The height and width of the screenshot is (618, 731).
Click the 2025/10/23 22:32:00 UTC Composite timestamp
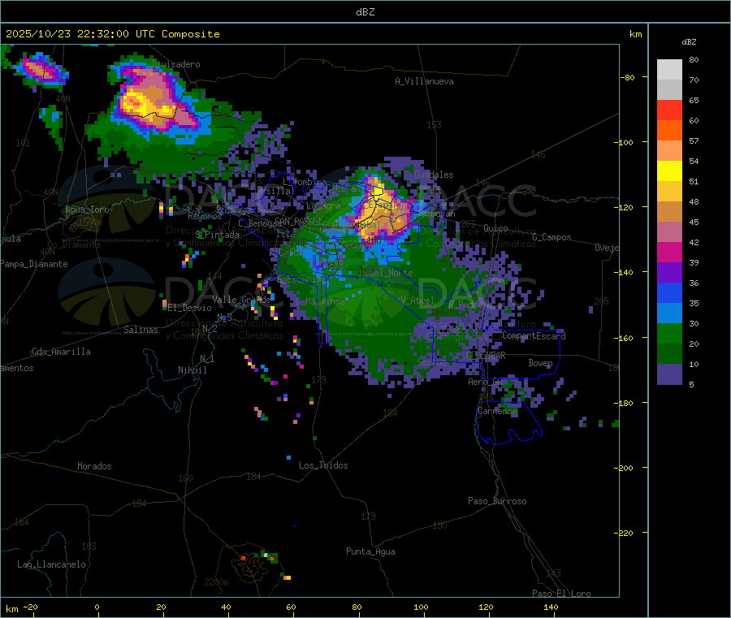112,34
